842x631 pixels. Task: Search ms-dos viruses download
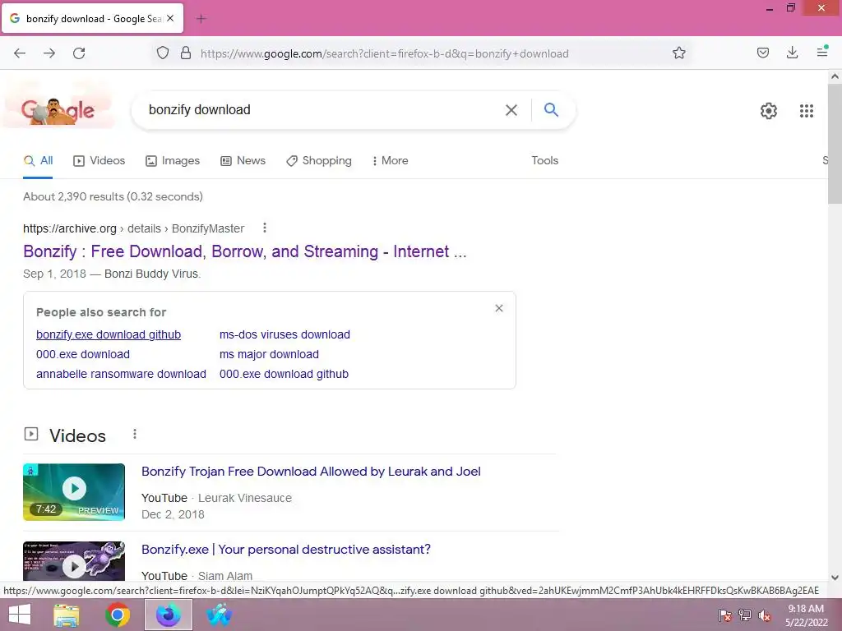(285, 334)
